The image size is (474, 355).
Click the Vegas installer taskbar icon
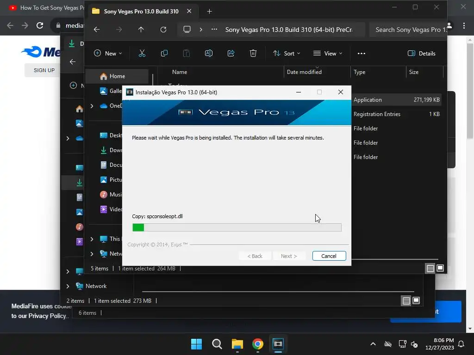[x=278, y=344]
